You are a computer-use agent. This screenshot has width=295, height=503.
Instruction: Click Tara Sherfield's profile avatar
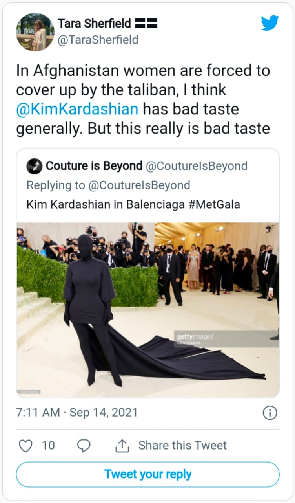coord(35,32)
